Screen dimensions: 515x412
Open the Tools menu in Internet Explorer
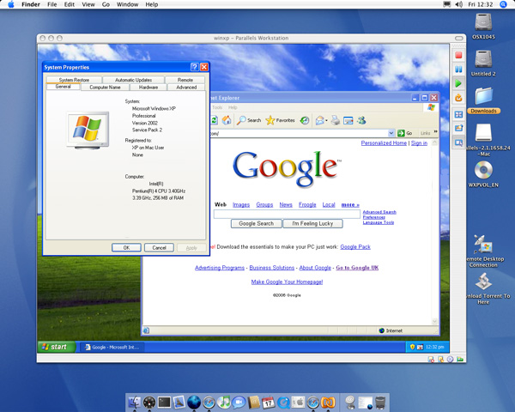tap(217, 107)
